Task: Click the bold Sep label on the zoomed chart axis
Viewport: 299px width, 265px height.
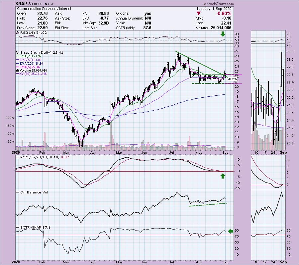Action: 283,152
